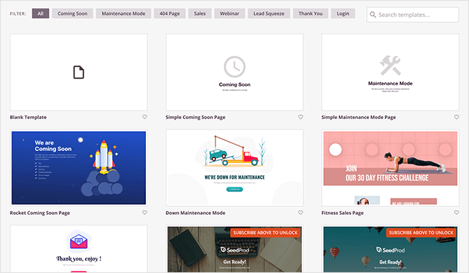469x273 pixels.
Task: Click the Search templates field
Action: [x=413, y=15]
